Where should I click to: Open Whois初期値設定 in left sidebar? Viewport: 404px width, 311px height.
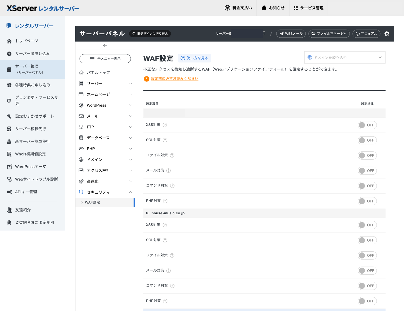point(32,154)
